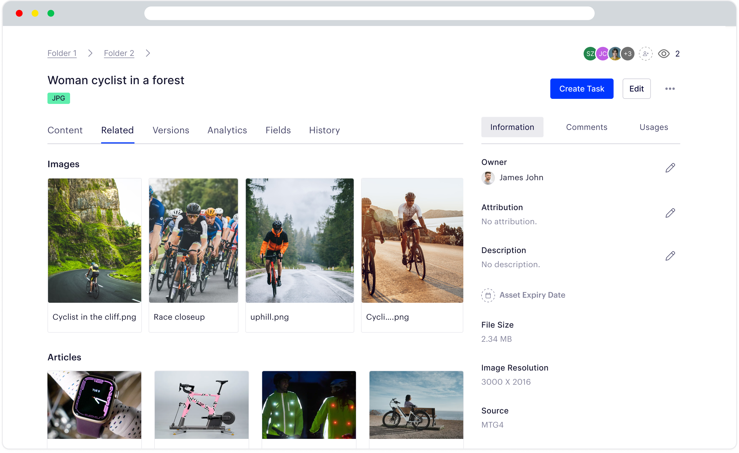Click the JC user avatar
Image resolution: width=739 pixels, height=453 pixels.
(603, 54)
